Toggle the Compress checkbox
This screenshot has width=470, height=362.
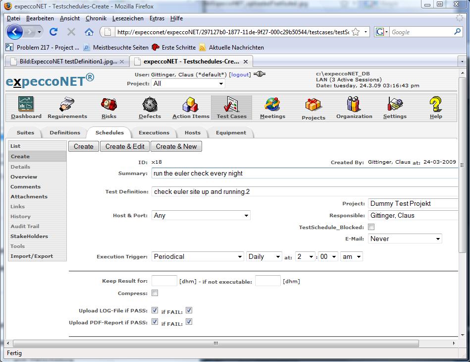155,293
